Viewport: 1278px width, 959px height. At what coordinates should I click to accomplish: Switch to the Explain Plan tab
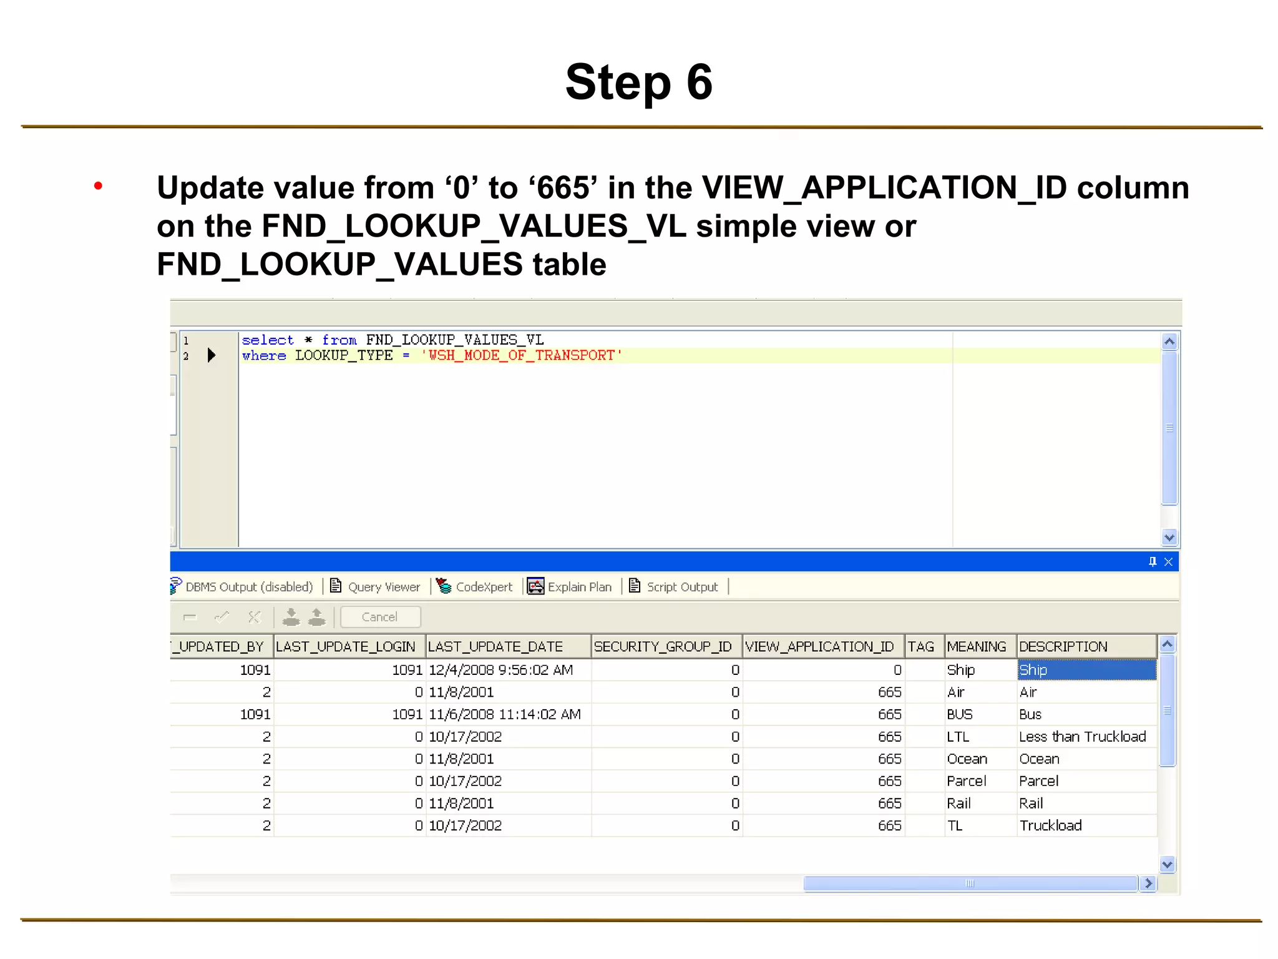[x=570, y=587]
